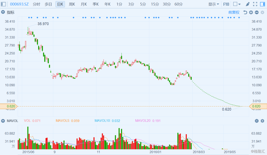Switch to 15分 fifteen-minute chart

(x=155, y=4)
